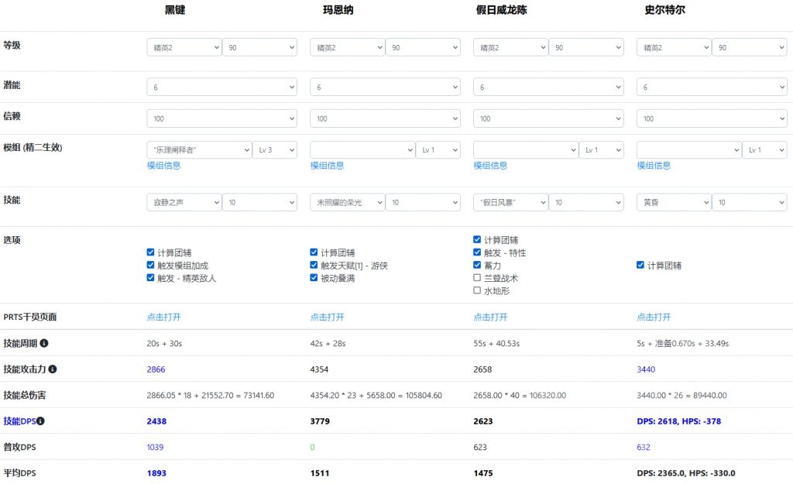Enable the 水地形 checkbox
The height and width of the screenshot is (484, 793).
tap(477, 291)
